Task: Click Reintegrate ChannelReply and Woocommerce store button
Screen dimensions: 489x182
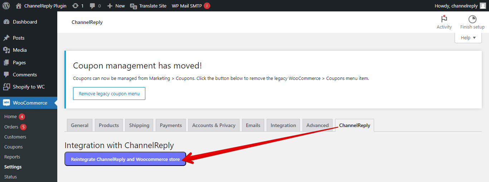Action: [125, 159]
